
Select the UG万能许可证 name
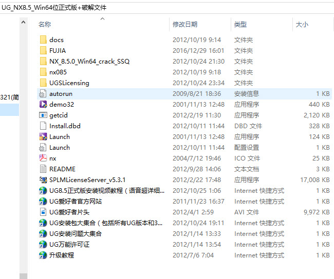point(69,244)
